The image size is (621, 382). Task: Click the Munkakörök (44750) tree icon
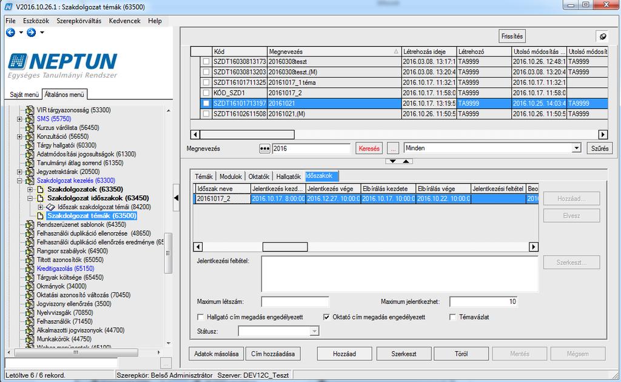pos(30,339)
